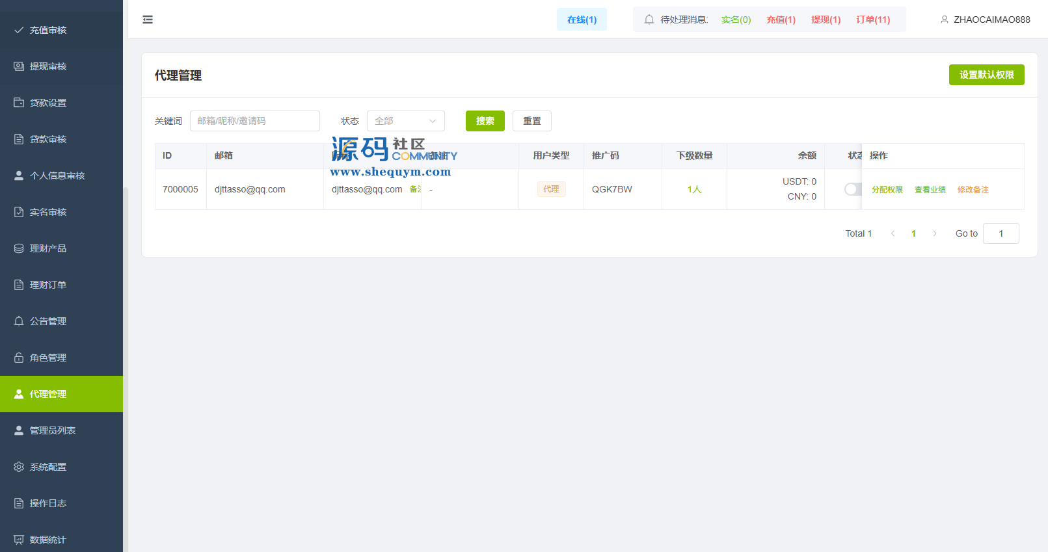Click the user avatar icon beside ZHAOCAIMAO888
The height and width of the screenshot is (552, 1048).
[x=944, y=20]
